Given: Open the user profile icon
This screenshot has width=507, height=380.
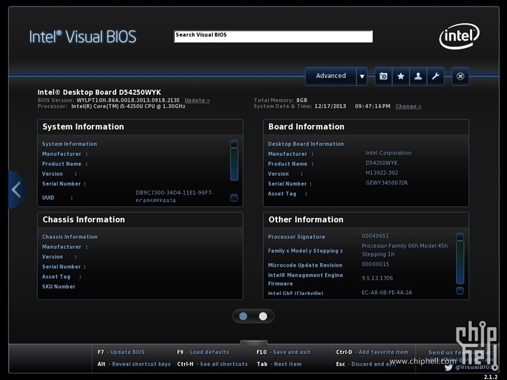Looking at the screenshot, I should click(x=418, y=76).
